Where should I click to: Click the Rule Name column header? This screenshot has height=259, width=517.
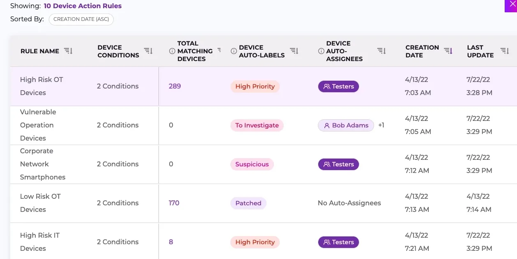(x=40, y=51)
